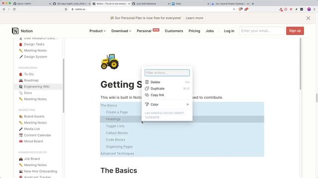Click the trash icon beside Delete
Viewport: 318px width, 178px height.
pos(147,82)
